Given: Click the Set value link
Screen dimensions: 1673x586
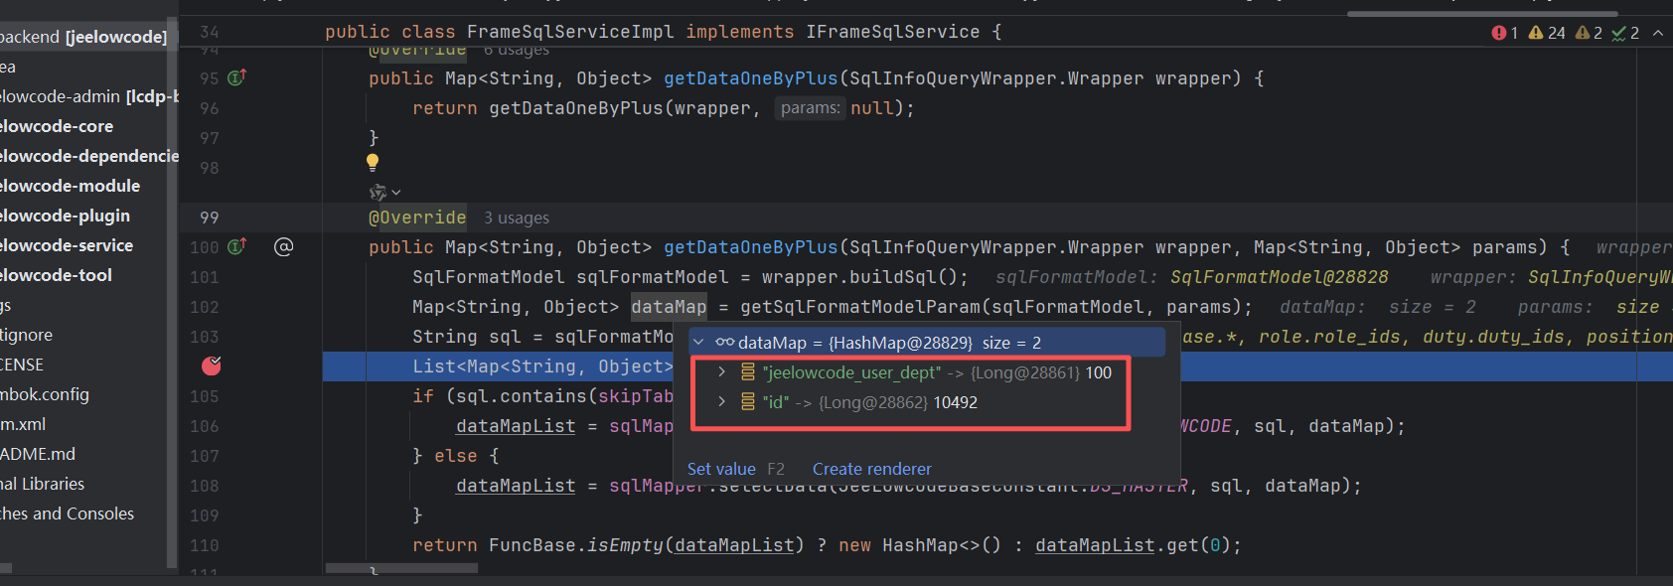Looking at the screenshot, I should point(721,469).
